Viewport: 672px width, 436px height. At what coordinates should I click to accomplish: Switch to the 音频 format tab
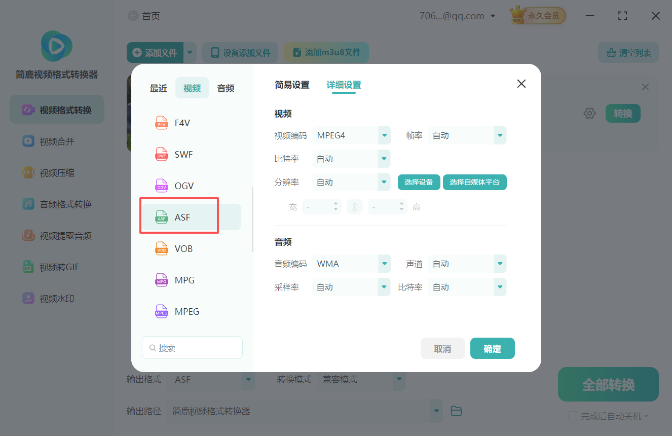click(x=225, y=88)
